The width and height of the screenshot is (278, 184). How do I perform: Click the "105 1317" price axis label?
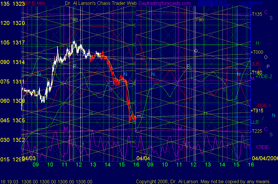(12, 42)
